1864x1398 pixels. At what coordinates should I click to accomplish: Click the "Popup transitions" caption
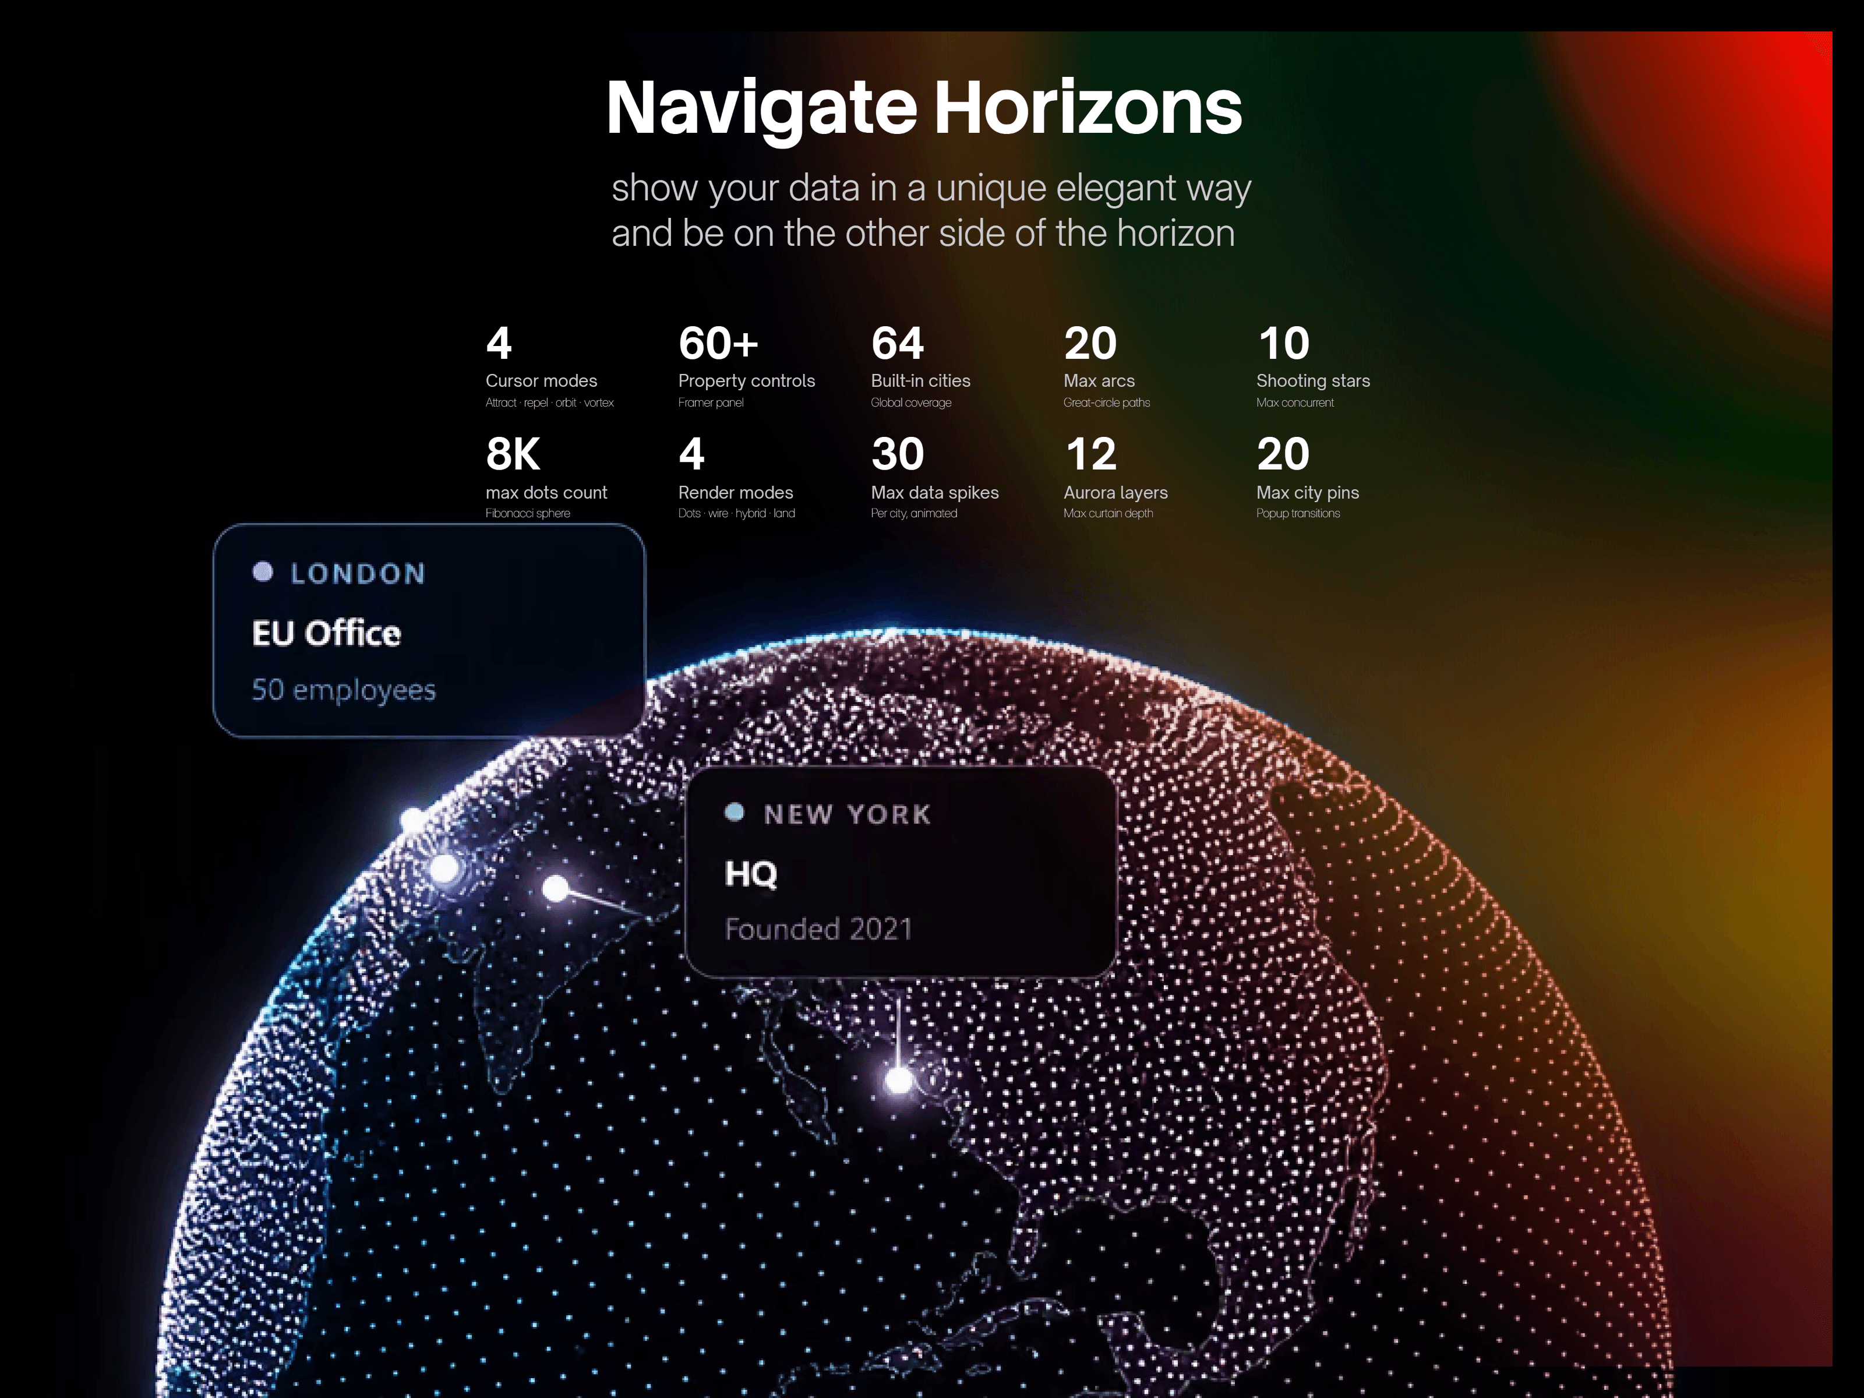point(1298,513)
